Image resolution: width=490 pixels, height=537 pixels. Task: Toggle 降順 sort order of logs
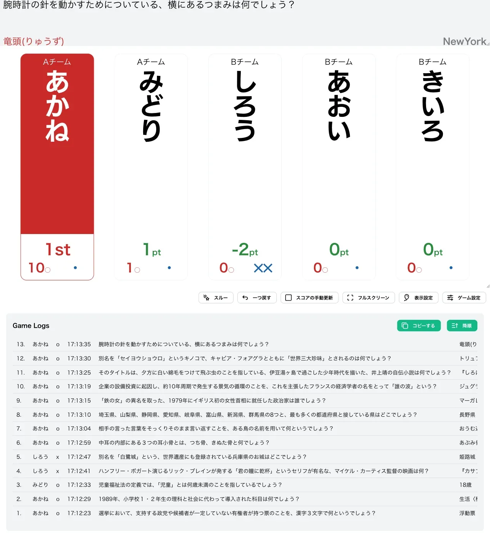coord(462,326)
